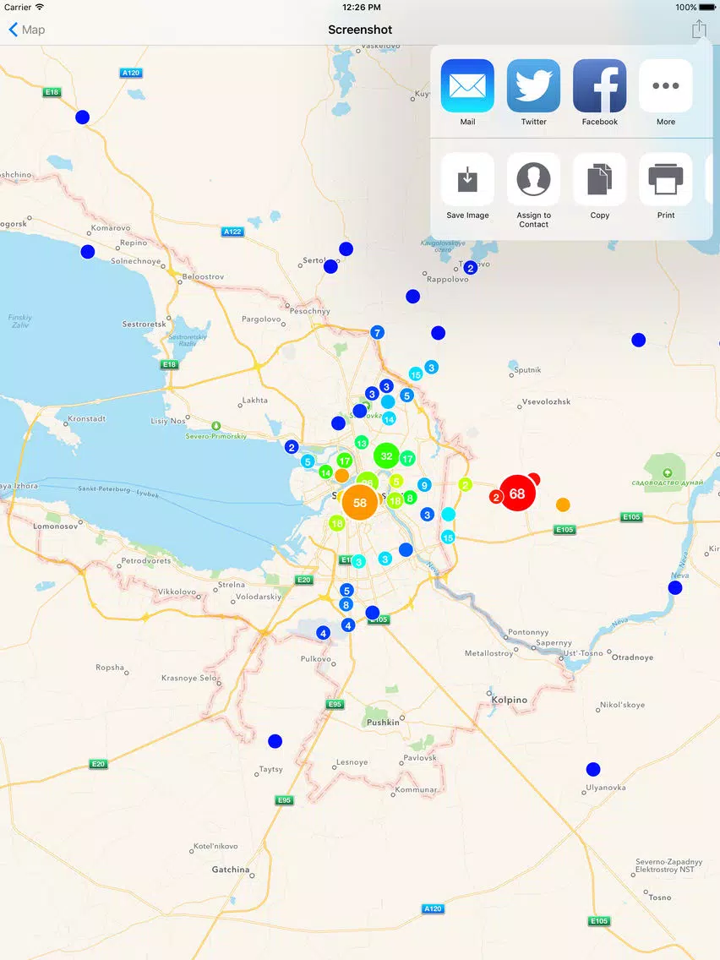The image size is (720, 960).
Task: Select the green 13 cluster marker
Action: click(361, 443)
